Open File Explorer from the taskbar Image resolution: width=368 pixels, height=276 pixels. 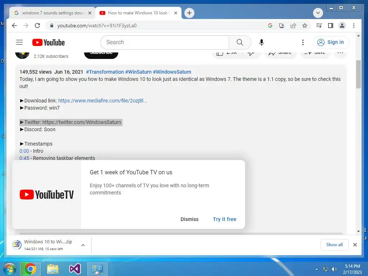(x=53, y=269)
